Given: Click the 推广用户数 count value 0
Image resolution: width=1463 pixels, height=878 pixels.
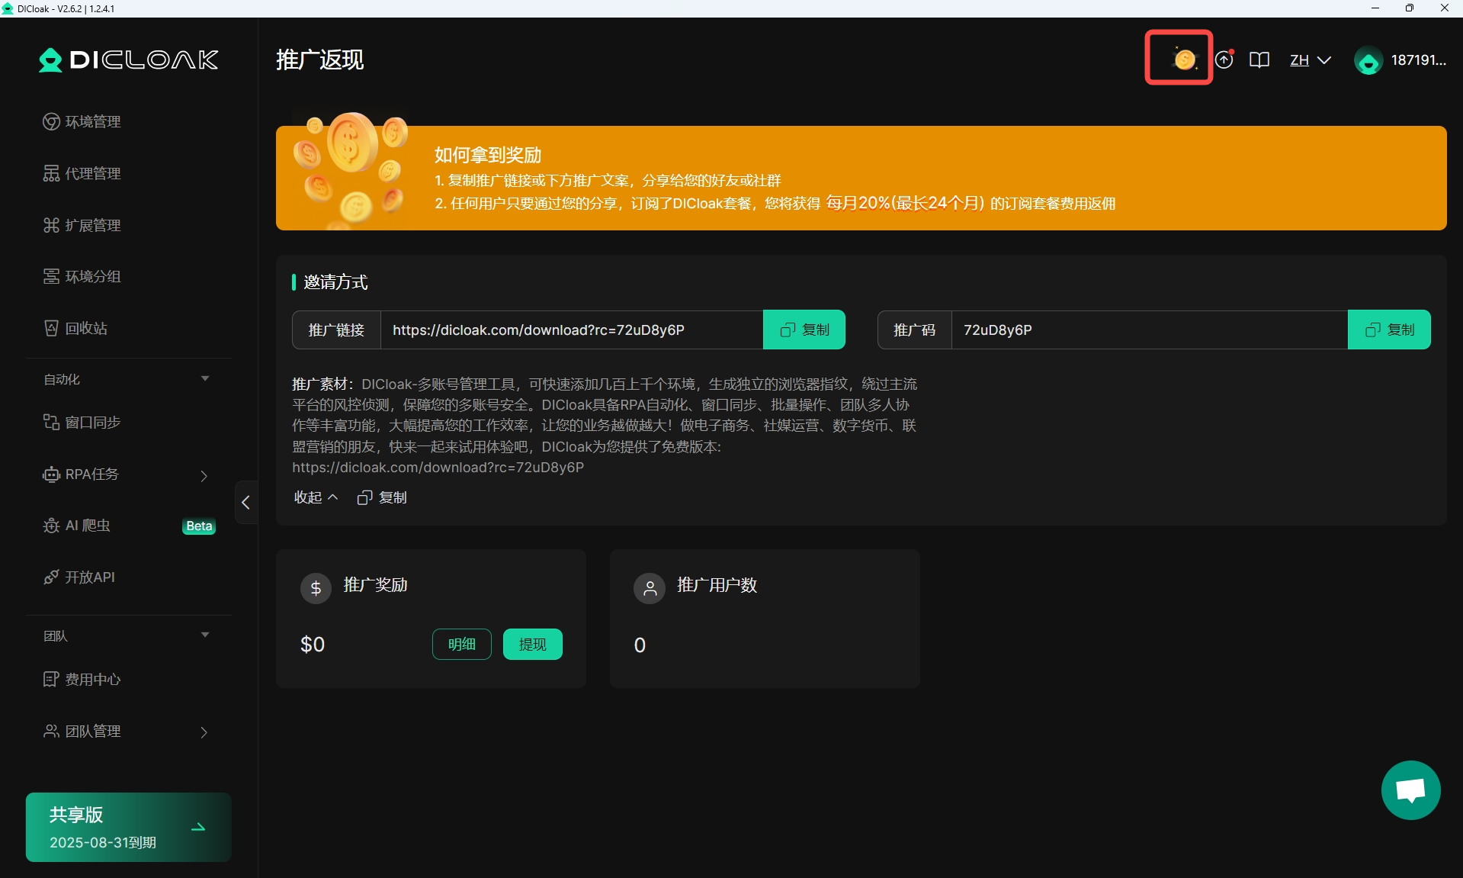Looking at the screenshot, I should point(640,645).
